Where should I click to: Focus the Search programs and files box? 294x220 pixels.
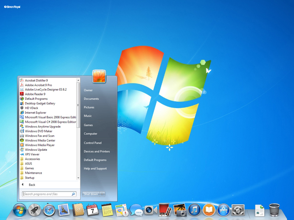(49, 194)
